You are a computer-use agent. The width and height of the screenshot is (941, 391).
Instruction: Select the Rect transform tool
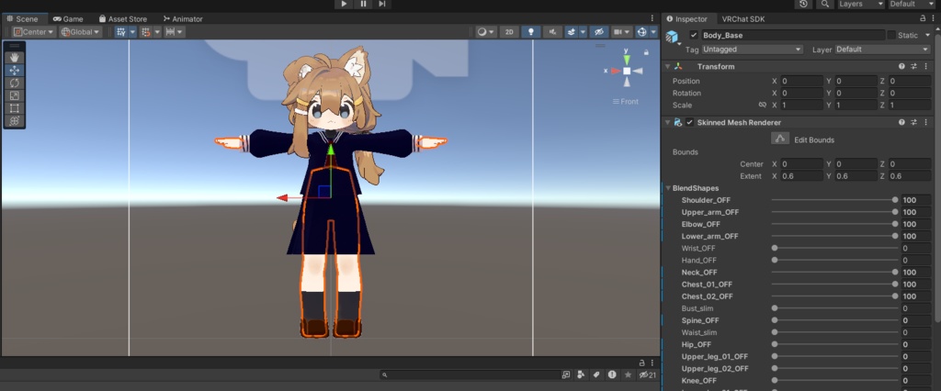(15, 108)
